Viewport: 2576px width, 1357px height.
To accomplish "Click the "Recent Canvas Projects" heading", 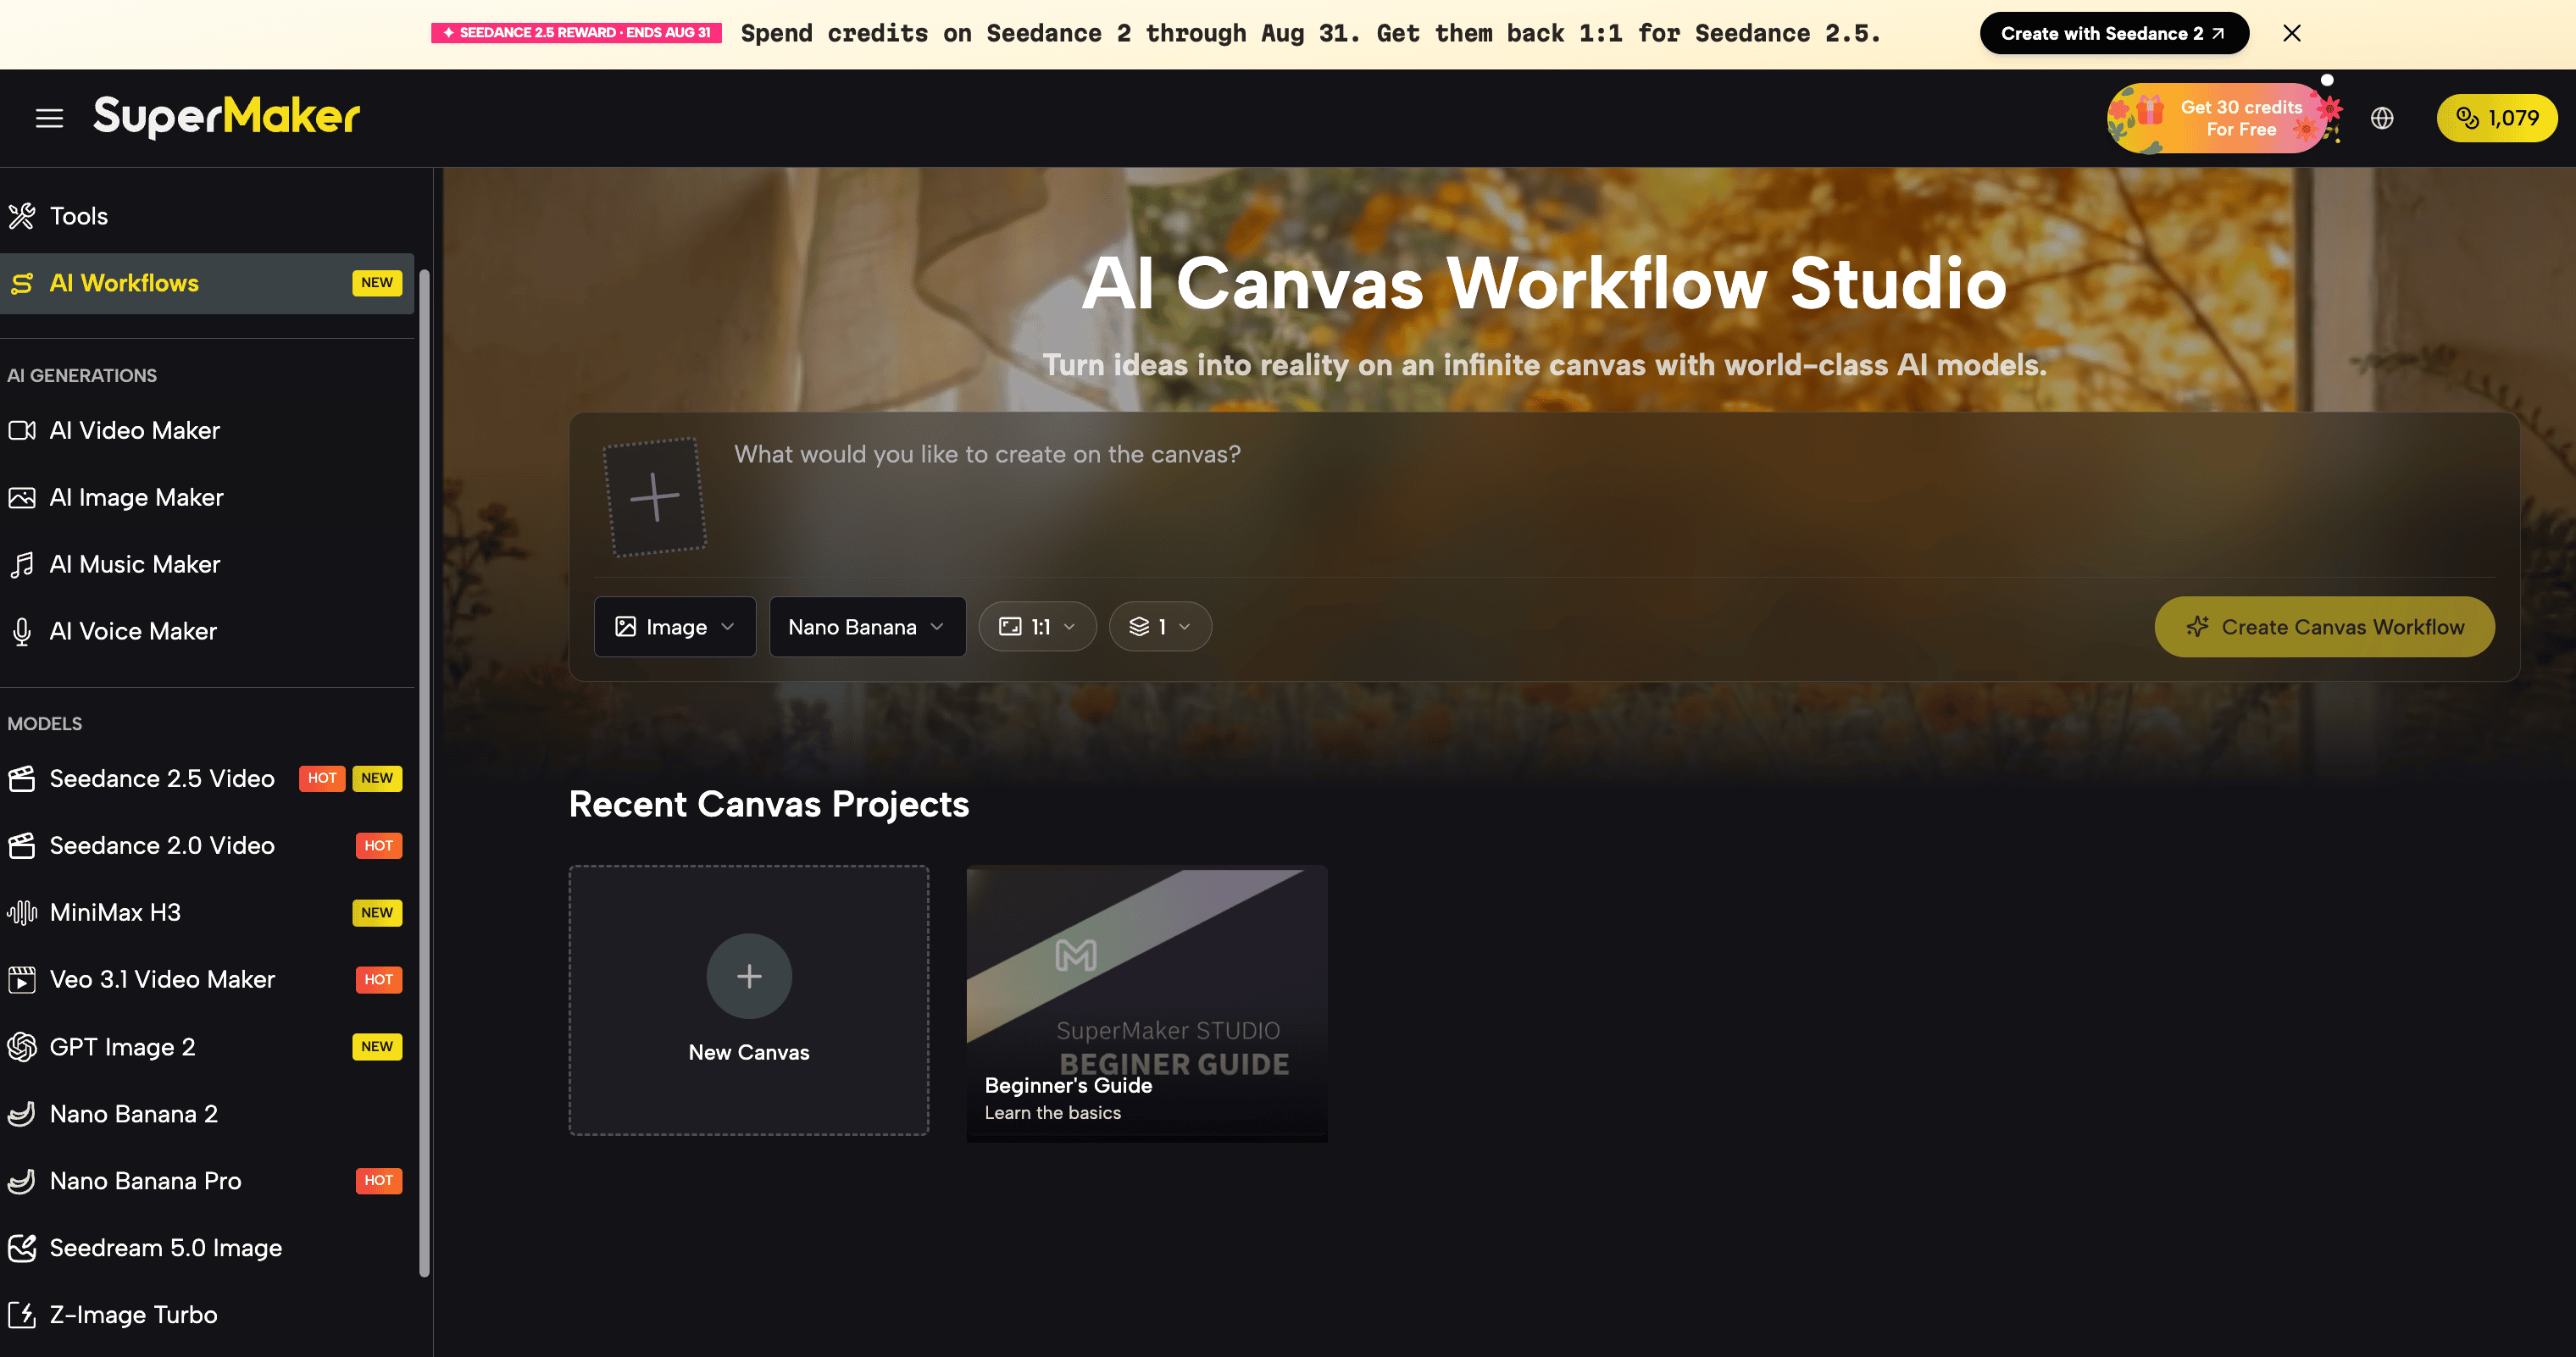I will pyautogui.click(x=769, y=804).
